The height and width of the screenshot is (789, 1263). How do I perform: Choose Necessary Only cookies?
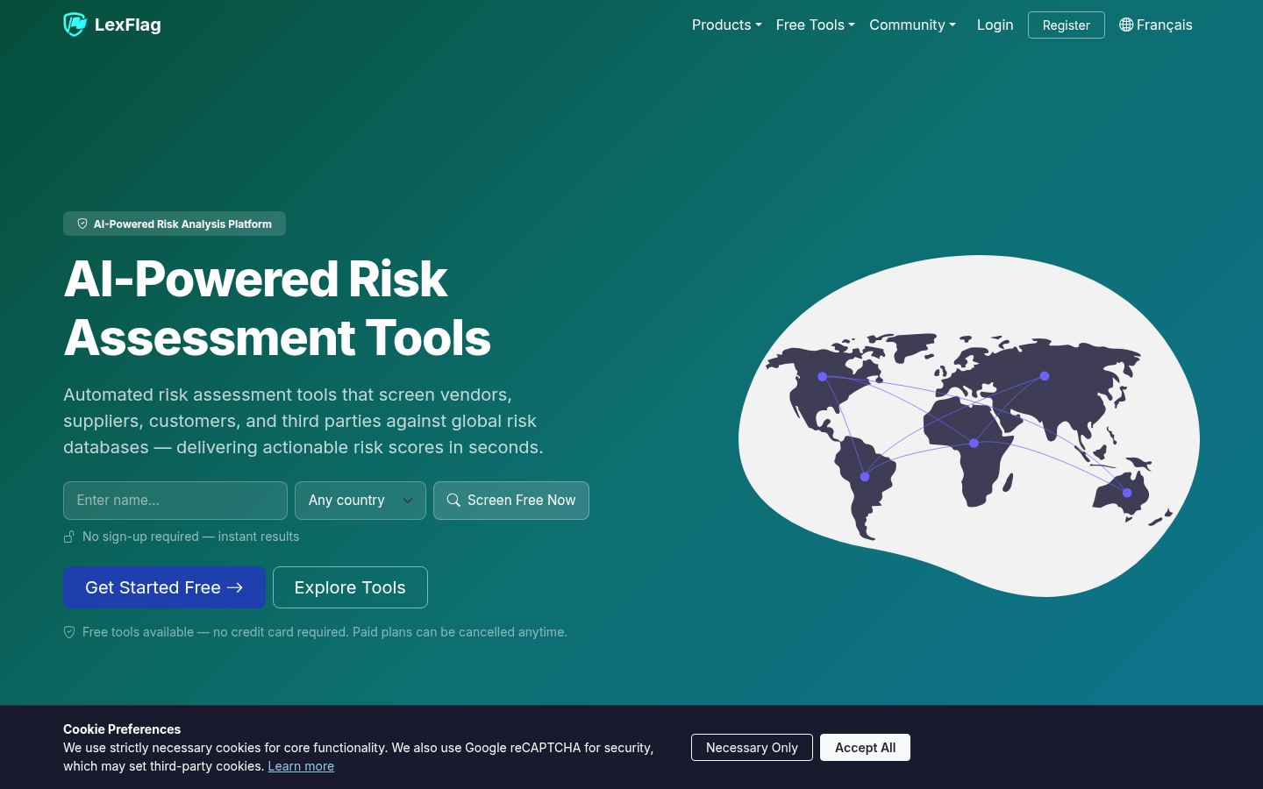pos(752,747)
